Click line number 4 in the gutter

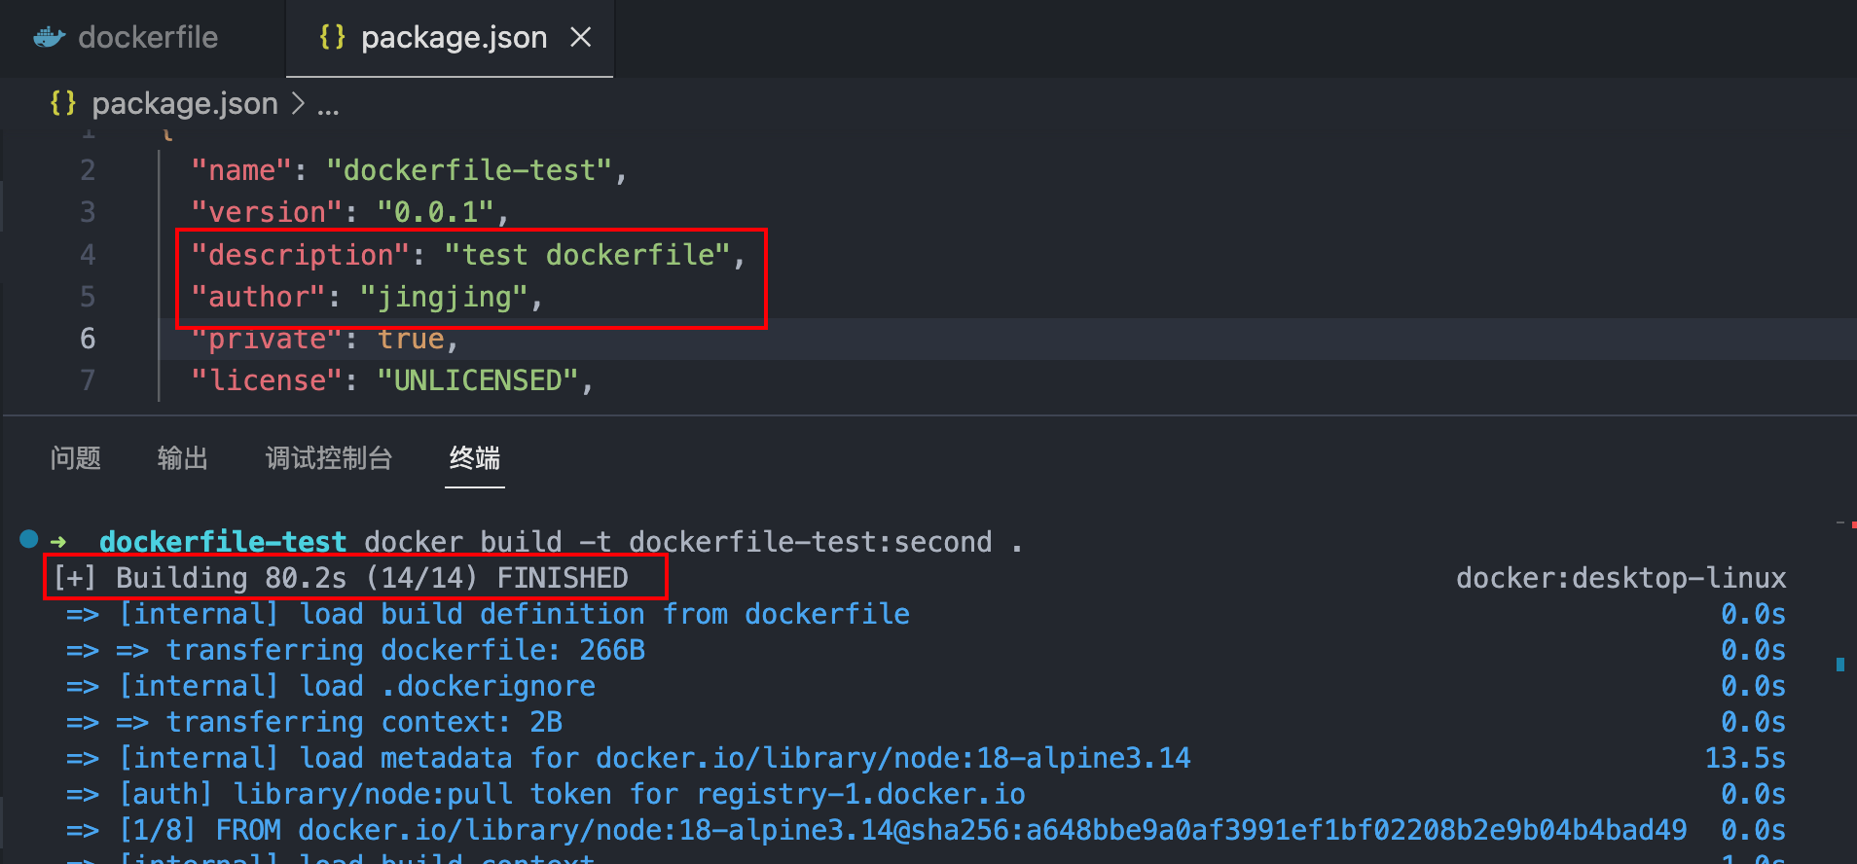(88, 255)
